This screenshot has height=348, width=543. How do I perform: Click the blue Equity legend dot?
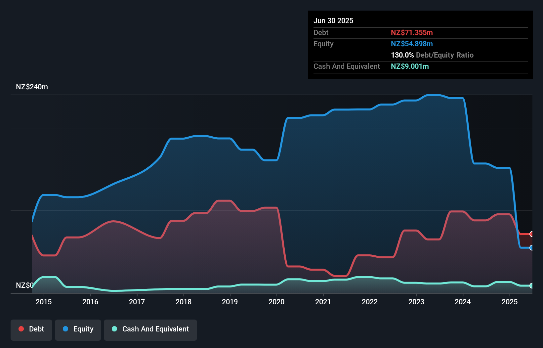65,329
